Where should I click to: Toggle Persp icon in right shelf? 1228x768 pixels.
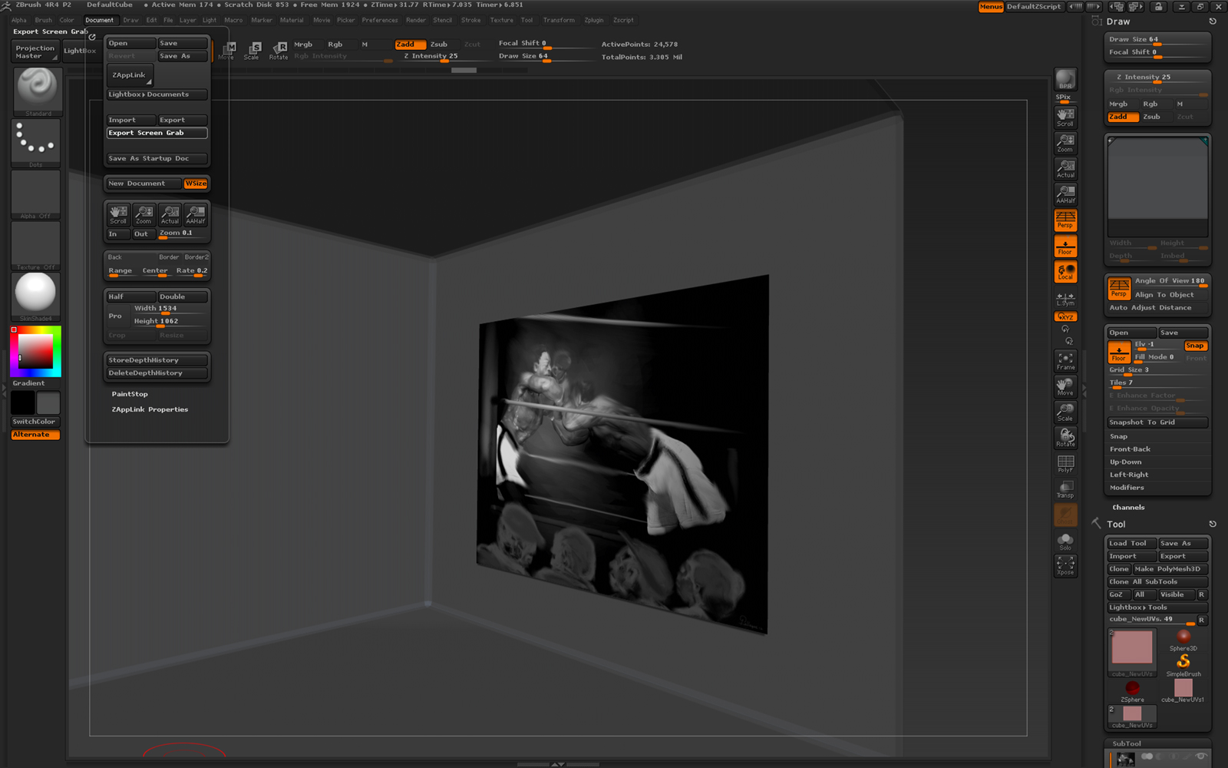pos(1065,220)
